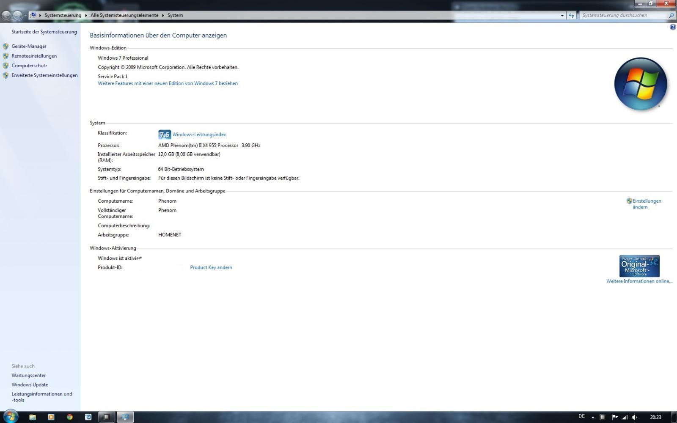Click the shield icon by Einstellungen ändern
The height and width of the screenshot is (423, 677).
click(629, 201)
